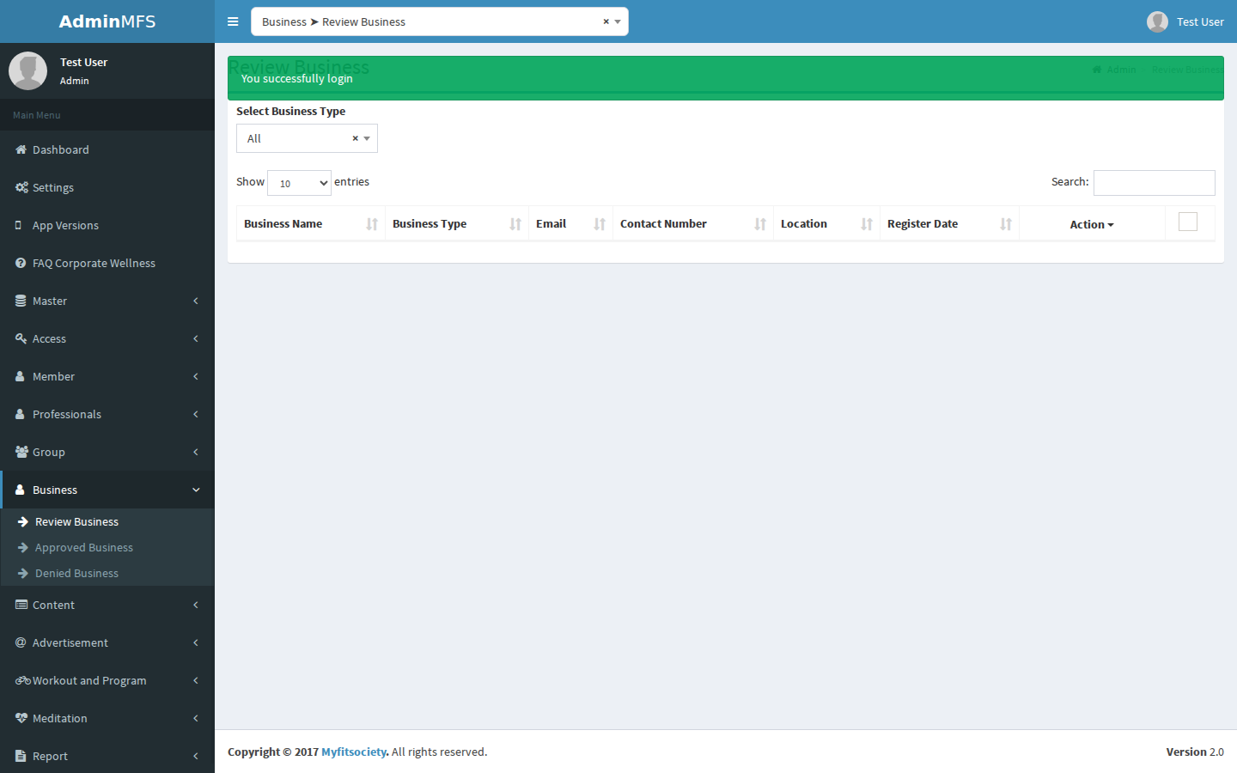Click the FAQ Corporate Wellness question icon
The height and width of the screenshot is (773, 1237).
[x=21, y=263]
